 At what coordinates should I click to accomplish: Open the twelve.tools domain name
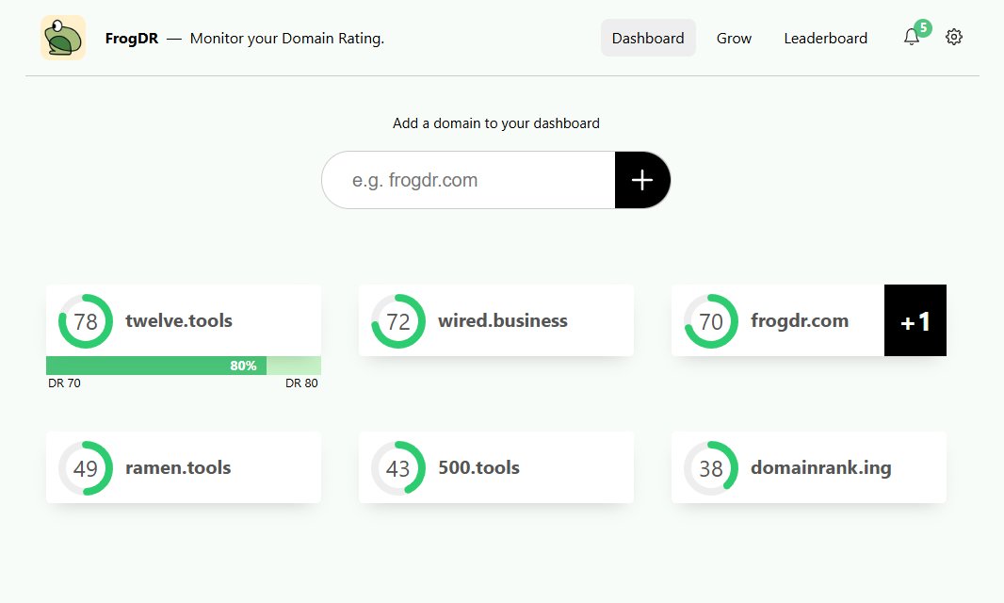(179, 320)
